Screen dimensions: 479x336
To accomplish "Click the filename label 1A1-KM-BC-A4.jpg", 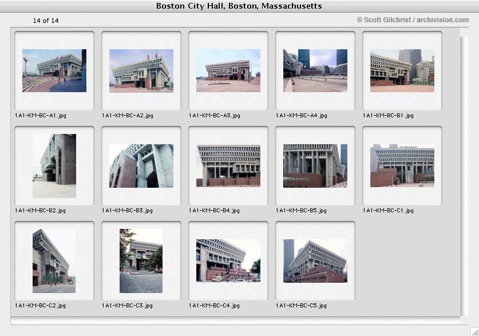I will (x=302, y=116).
